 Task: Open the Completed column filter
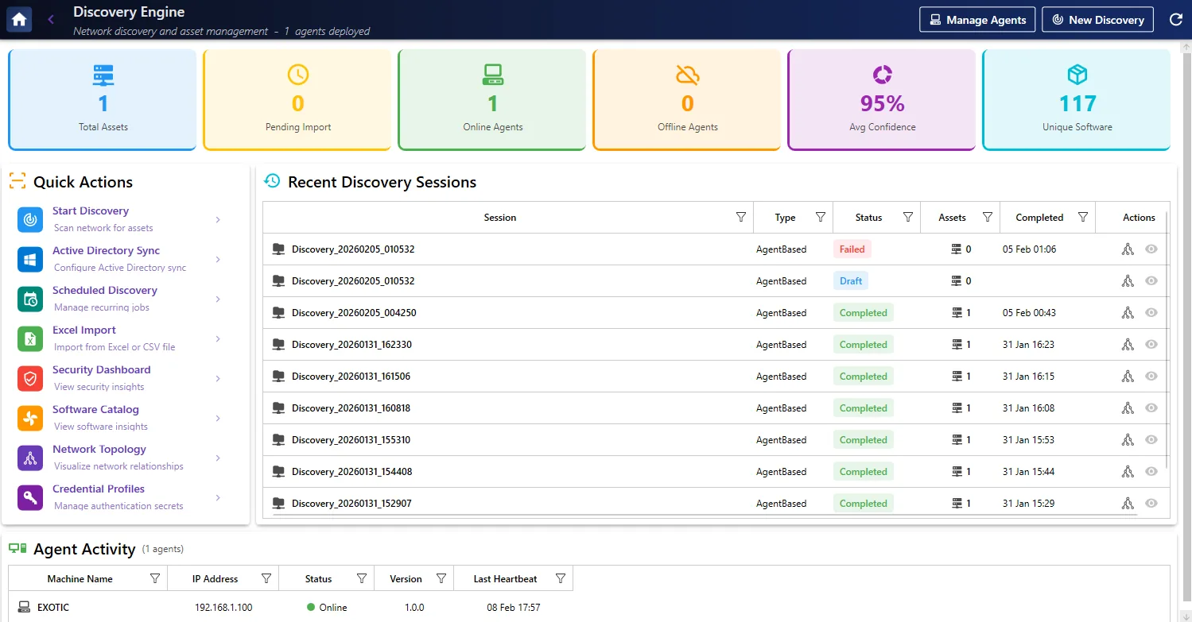click(x=1083, y=218)
